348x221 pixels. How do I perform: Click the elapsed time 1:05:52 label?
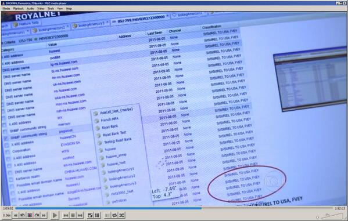[8, 208]
